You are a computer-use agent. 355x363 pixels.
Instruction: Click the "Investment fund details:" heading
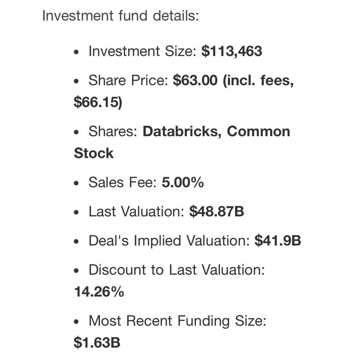120,15
